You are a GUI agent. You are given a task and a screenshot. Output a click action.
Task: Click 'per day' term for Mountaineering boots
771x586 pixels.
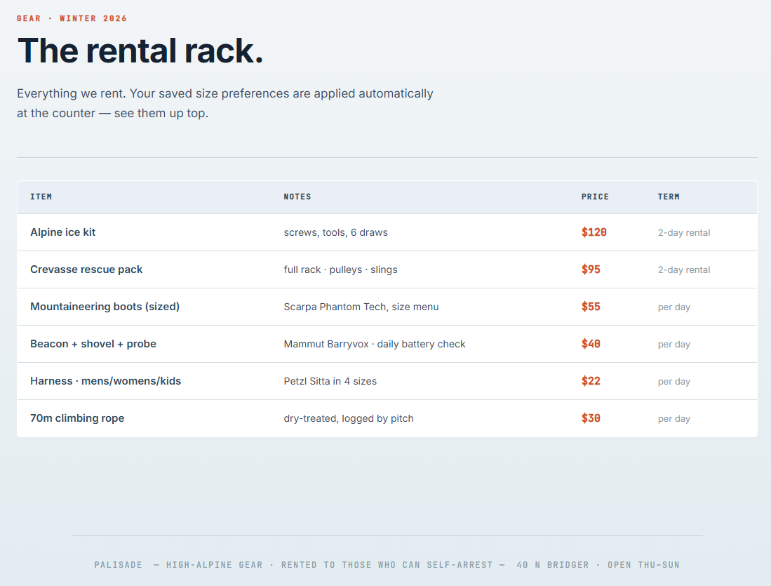(674, 307)
